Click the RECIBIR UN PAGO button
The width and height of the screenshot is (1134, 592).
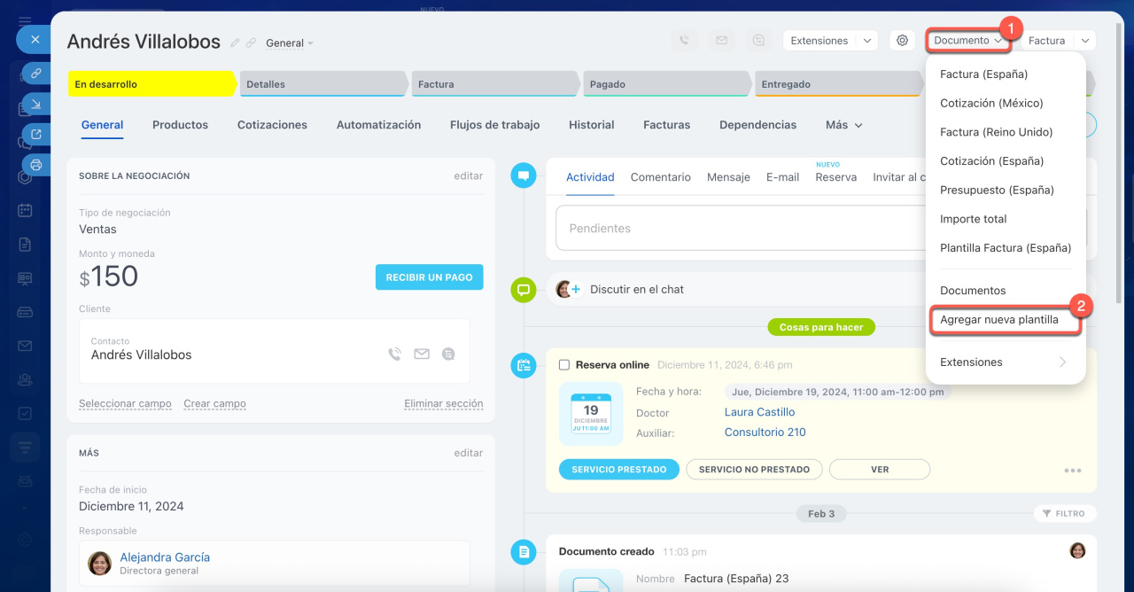pyautogui.click(x=429, y=277)
